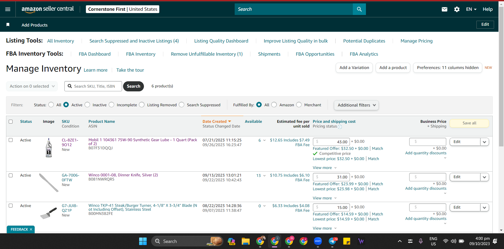Open the messages envelope icon

coord(444,9)
